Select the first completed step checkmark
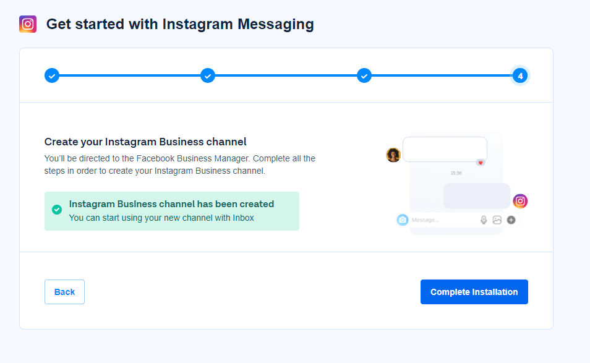Image resolution: width=590 pixels, height=363 pixels. (52, 75)
